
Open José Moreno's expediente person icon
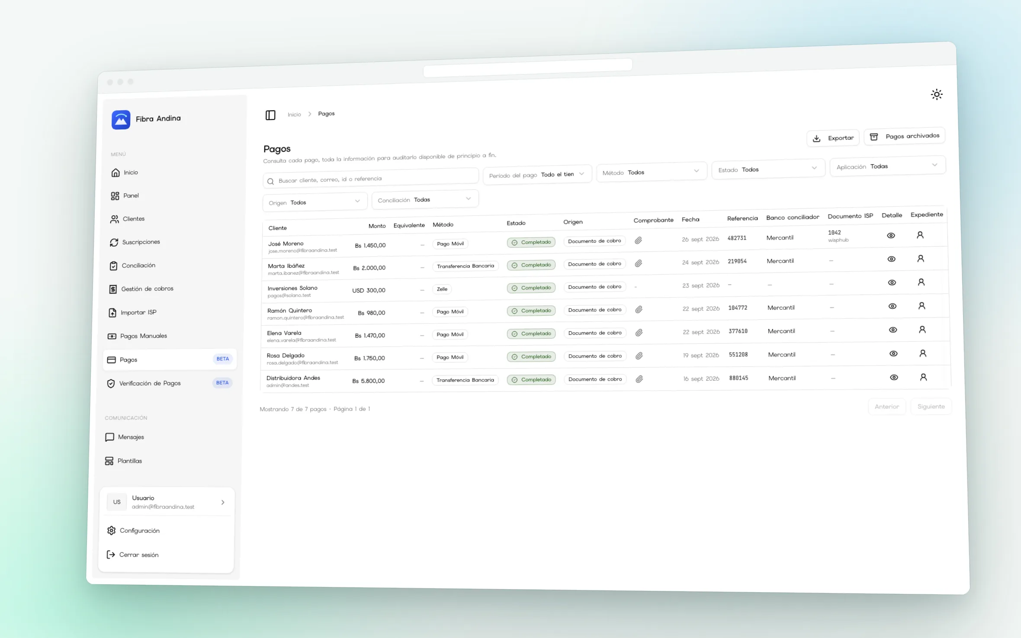click(x=920, y=235)
